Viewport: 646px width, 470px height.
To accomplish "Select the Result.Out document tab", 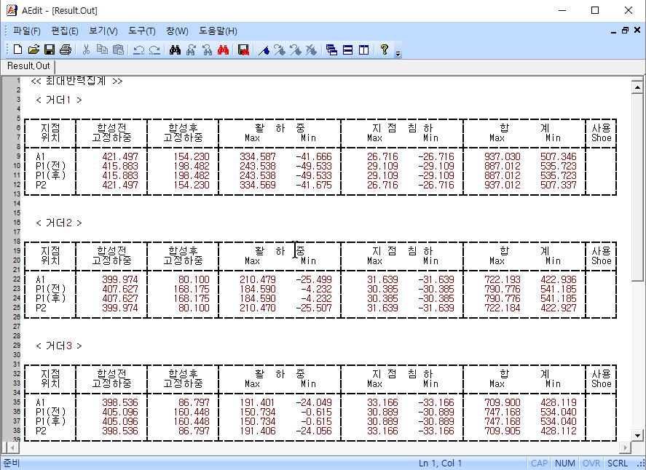I will click(x=28, y=66).
